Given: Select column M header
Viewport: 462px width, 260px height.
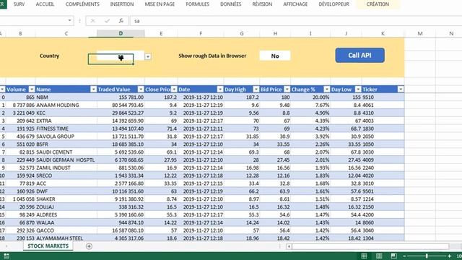Looking at the screenshot, I should (420, 34).
